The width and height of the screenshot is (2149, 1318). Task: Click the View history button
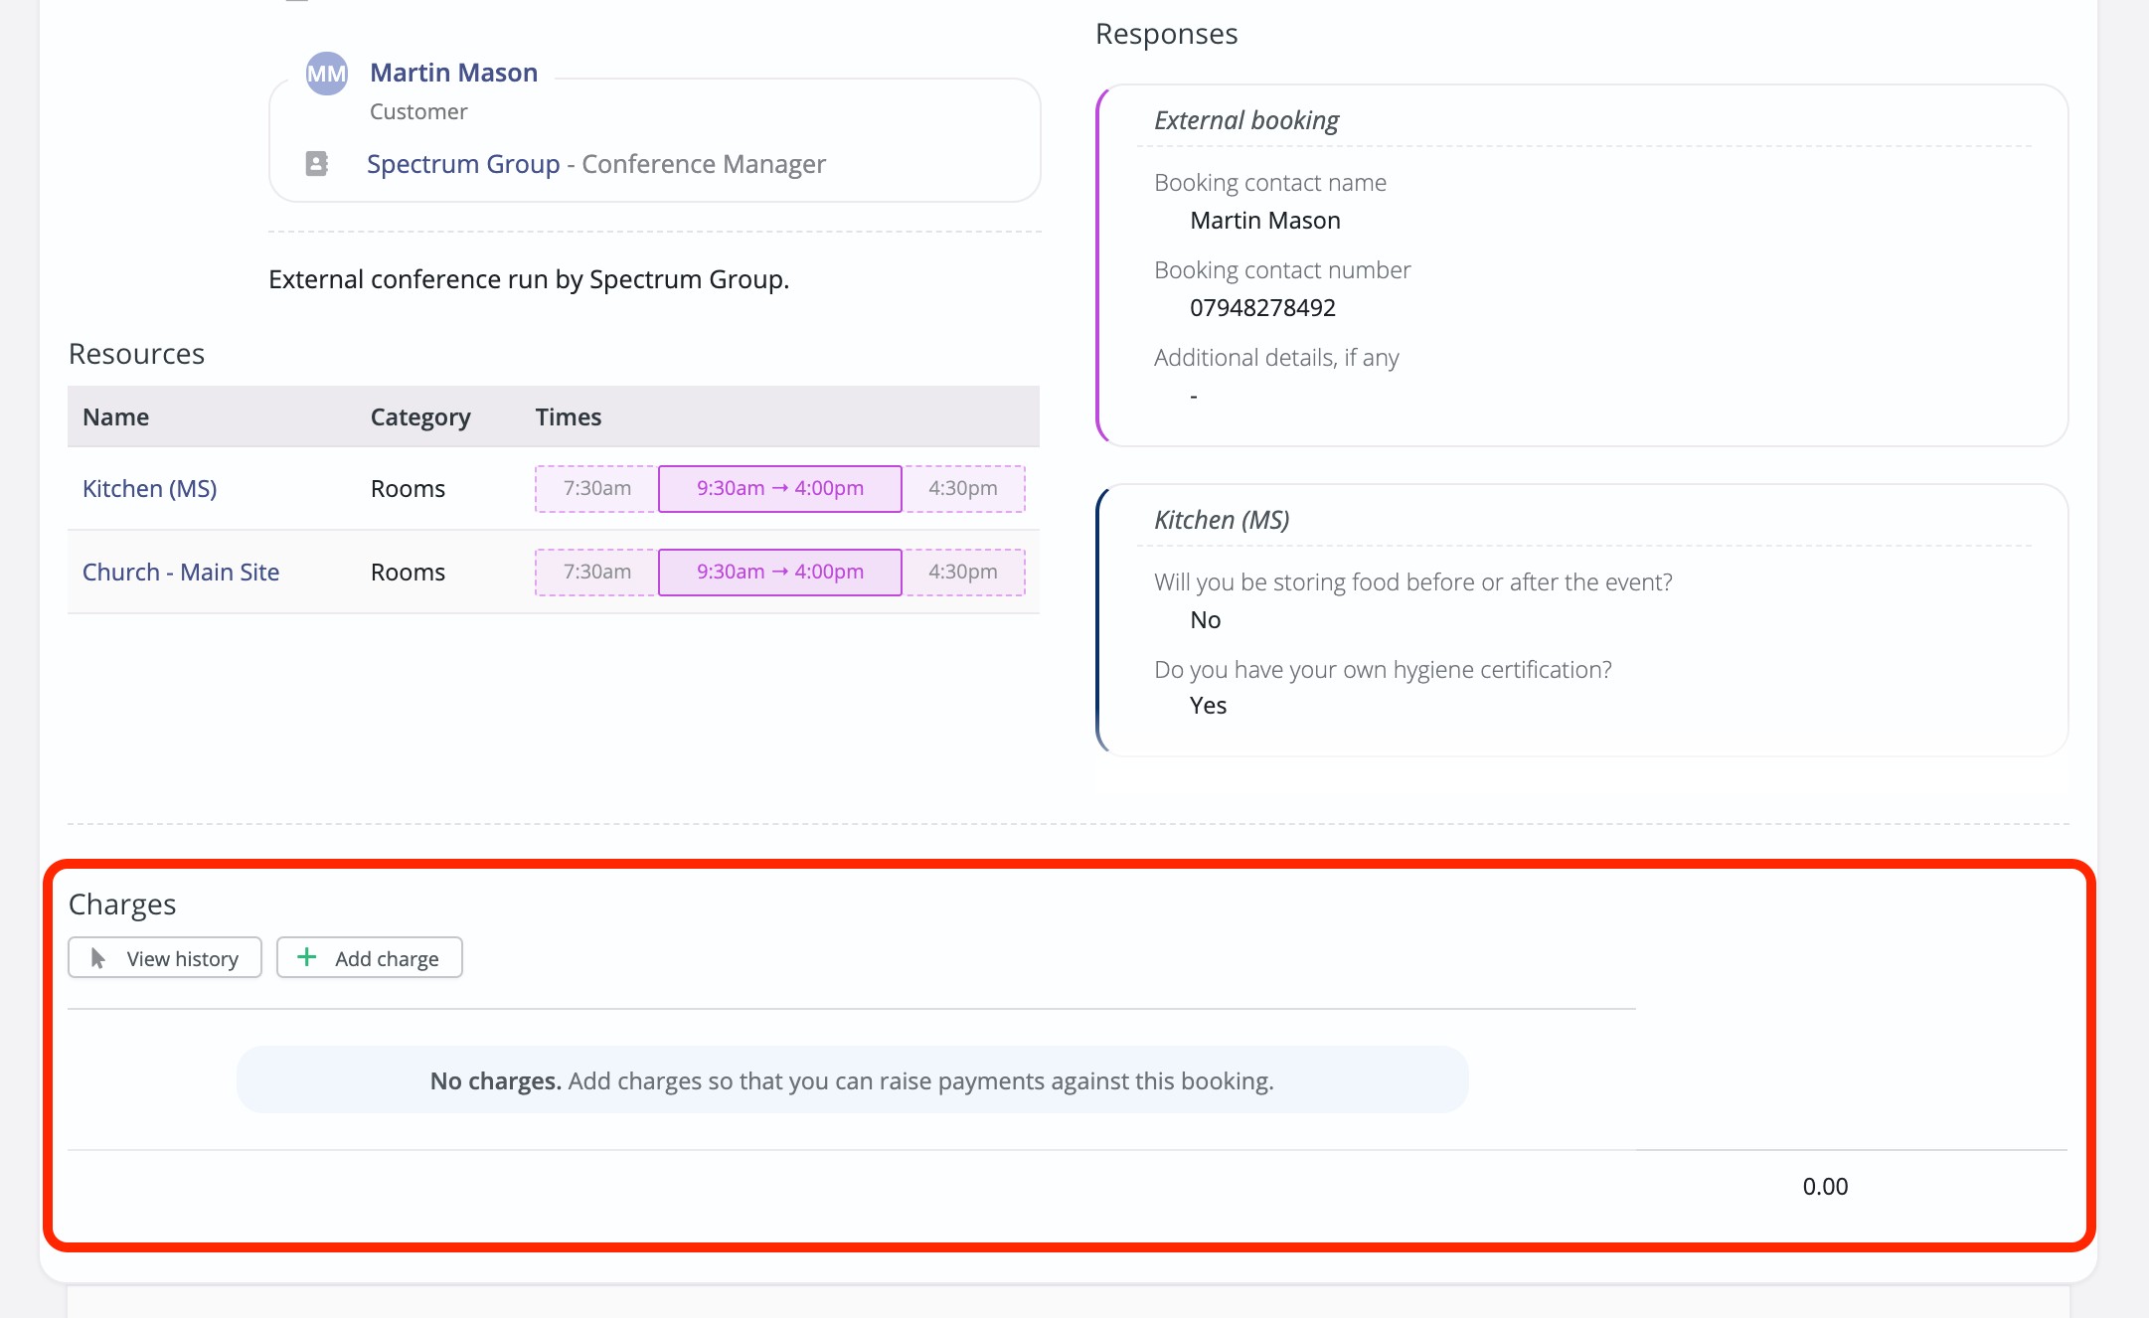165,957
